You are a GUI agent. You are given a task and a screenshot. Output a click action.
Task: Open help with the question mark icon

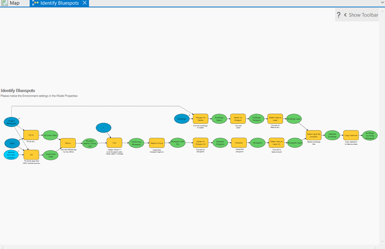coord(339,15)
